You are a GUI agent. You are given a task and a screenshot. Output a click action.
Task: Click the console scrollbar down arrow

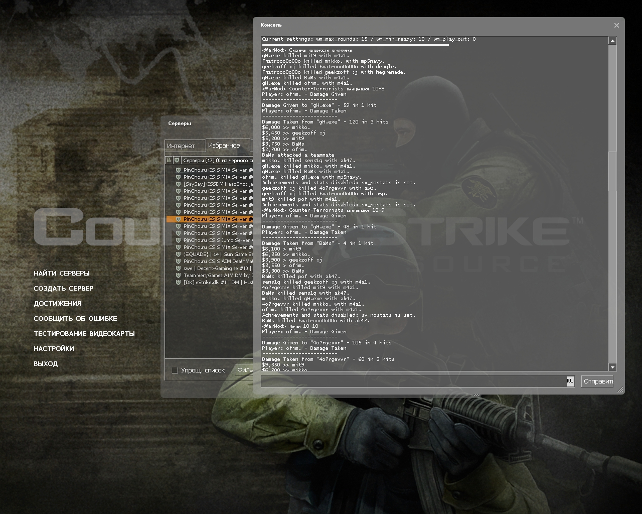pyautogui.click(x=612, y=367)
